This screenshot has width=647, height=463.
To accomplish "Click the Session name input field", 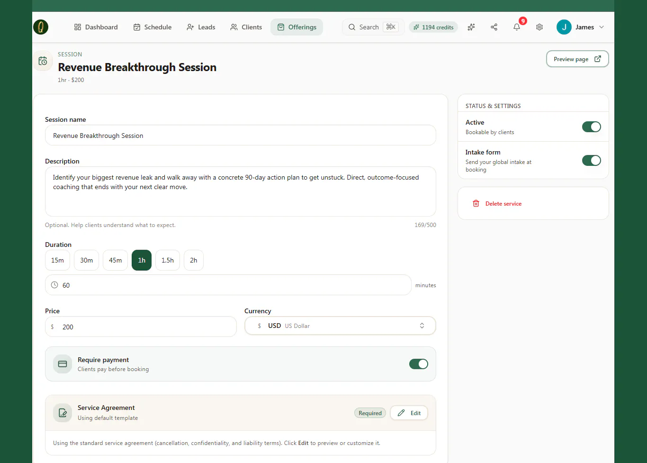I will point(241,135).
